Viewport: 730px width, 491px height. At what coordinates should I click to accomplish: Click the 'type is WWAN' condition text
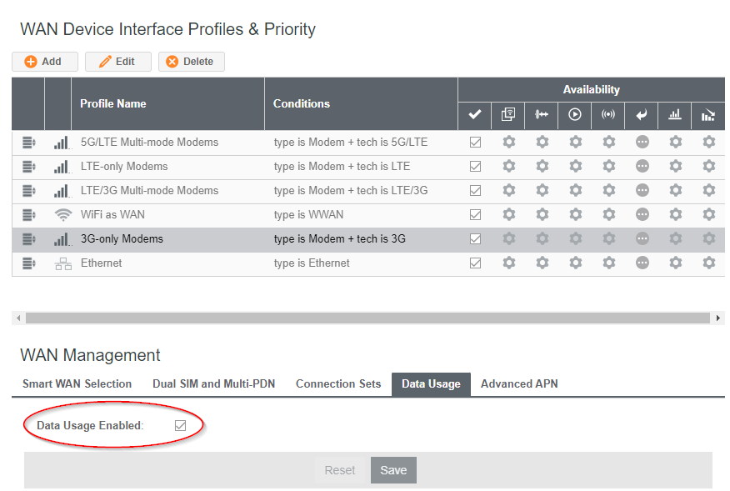[308, 215]
